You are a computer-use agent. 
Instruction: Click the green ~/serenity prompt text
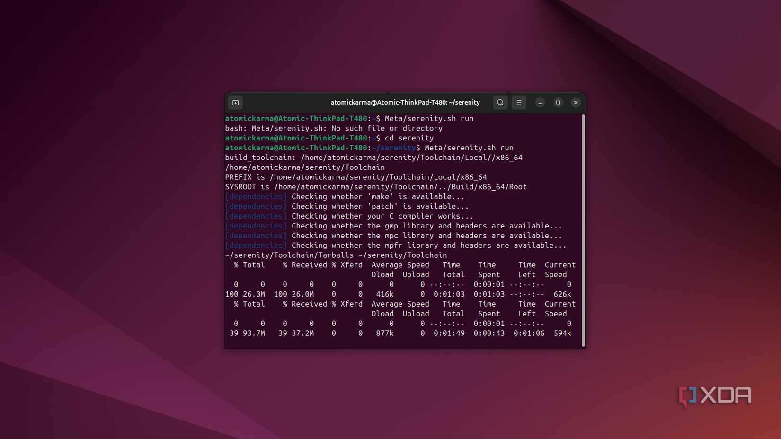pos(394,148)
